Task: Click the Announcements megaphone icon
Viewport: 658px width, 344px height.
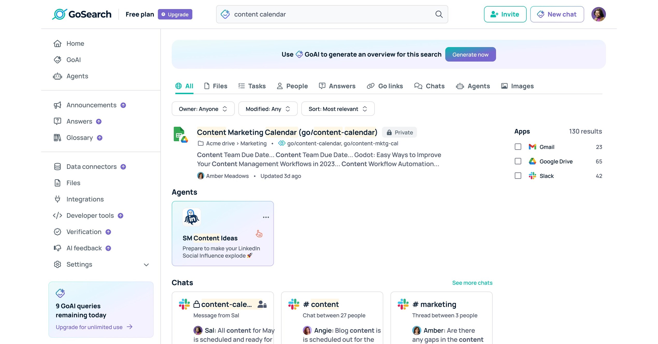Action: (x=57, y=105)
